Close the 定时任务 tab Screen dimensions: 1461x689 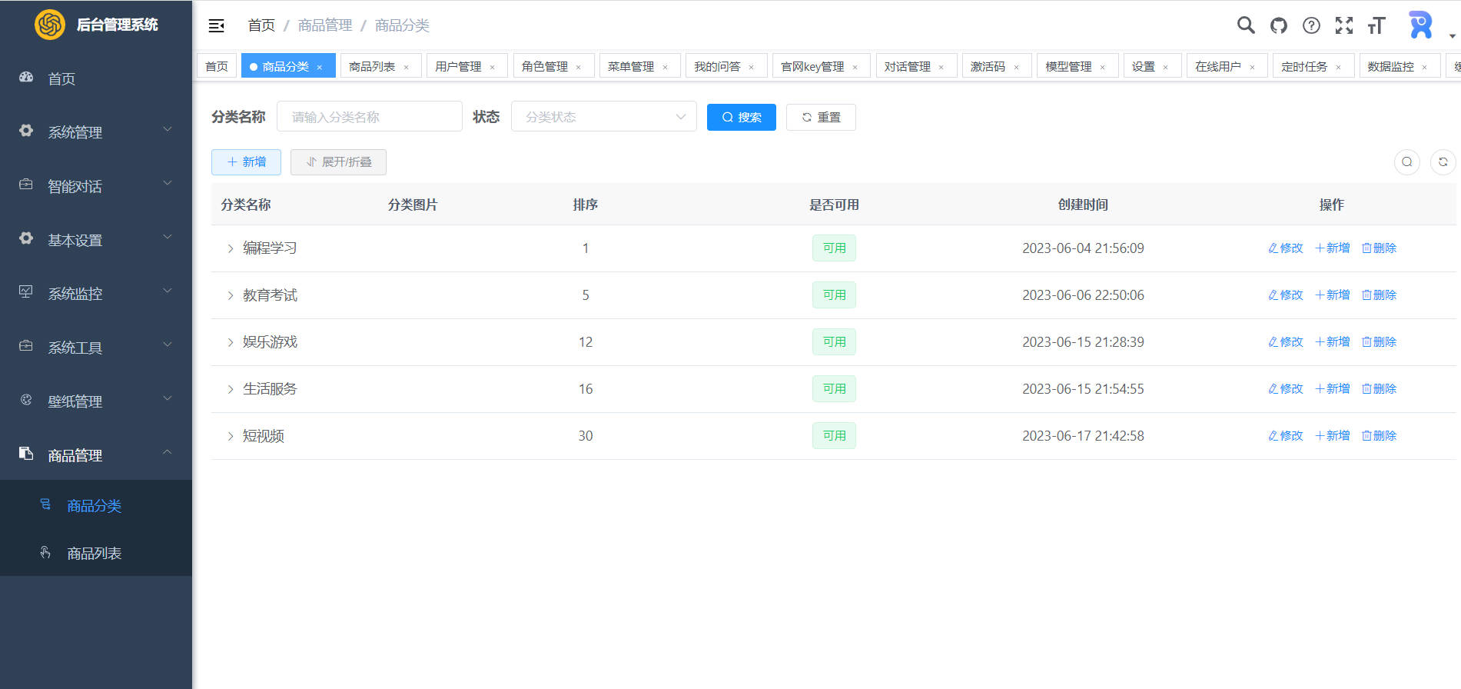coord(1338,68)
